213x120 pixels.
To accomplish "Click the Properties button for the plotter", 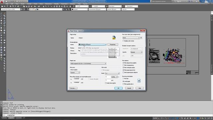I will (112, 45).
